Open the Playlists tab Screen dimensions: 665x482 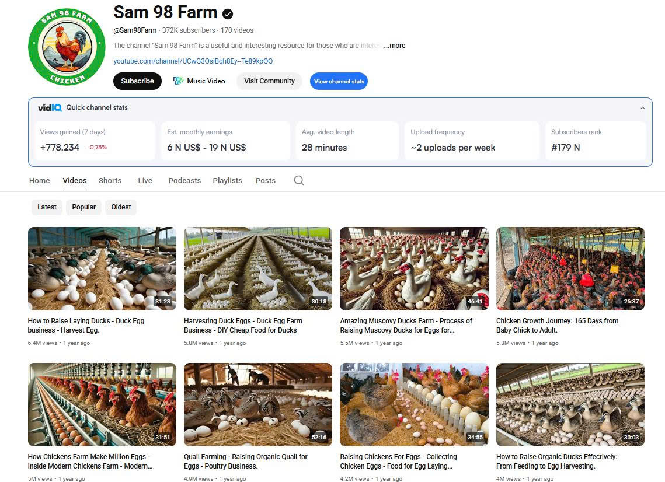pyautogui.click(x=227, y=180)
